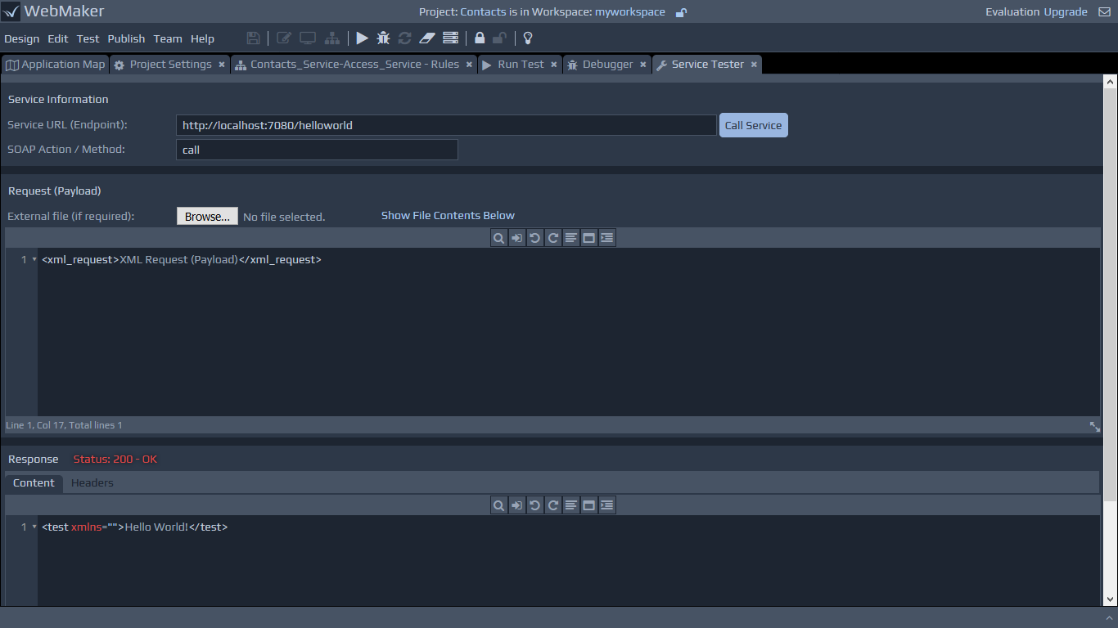Search in the Request editor
Viewport: 1118px width, 628px height.
click(x=498, y=238)
